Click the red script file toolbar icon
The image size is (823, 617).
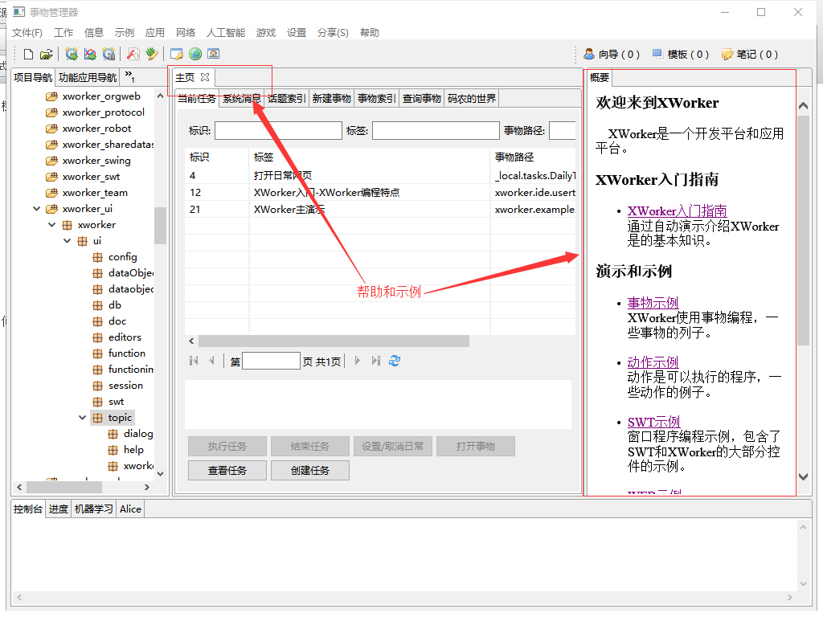tap(133, 54)
